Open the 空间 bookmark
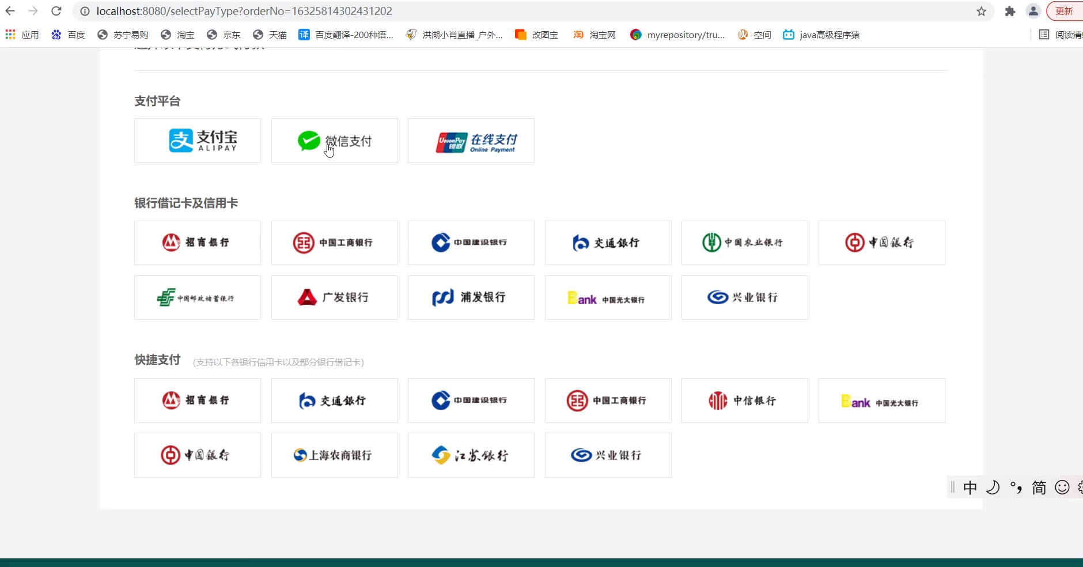 [x=754, y=35]
